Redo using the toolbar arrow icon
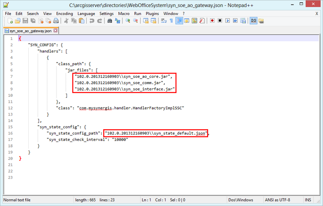The width and height of the screenshot is (323, 206). tap(99, 21)
